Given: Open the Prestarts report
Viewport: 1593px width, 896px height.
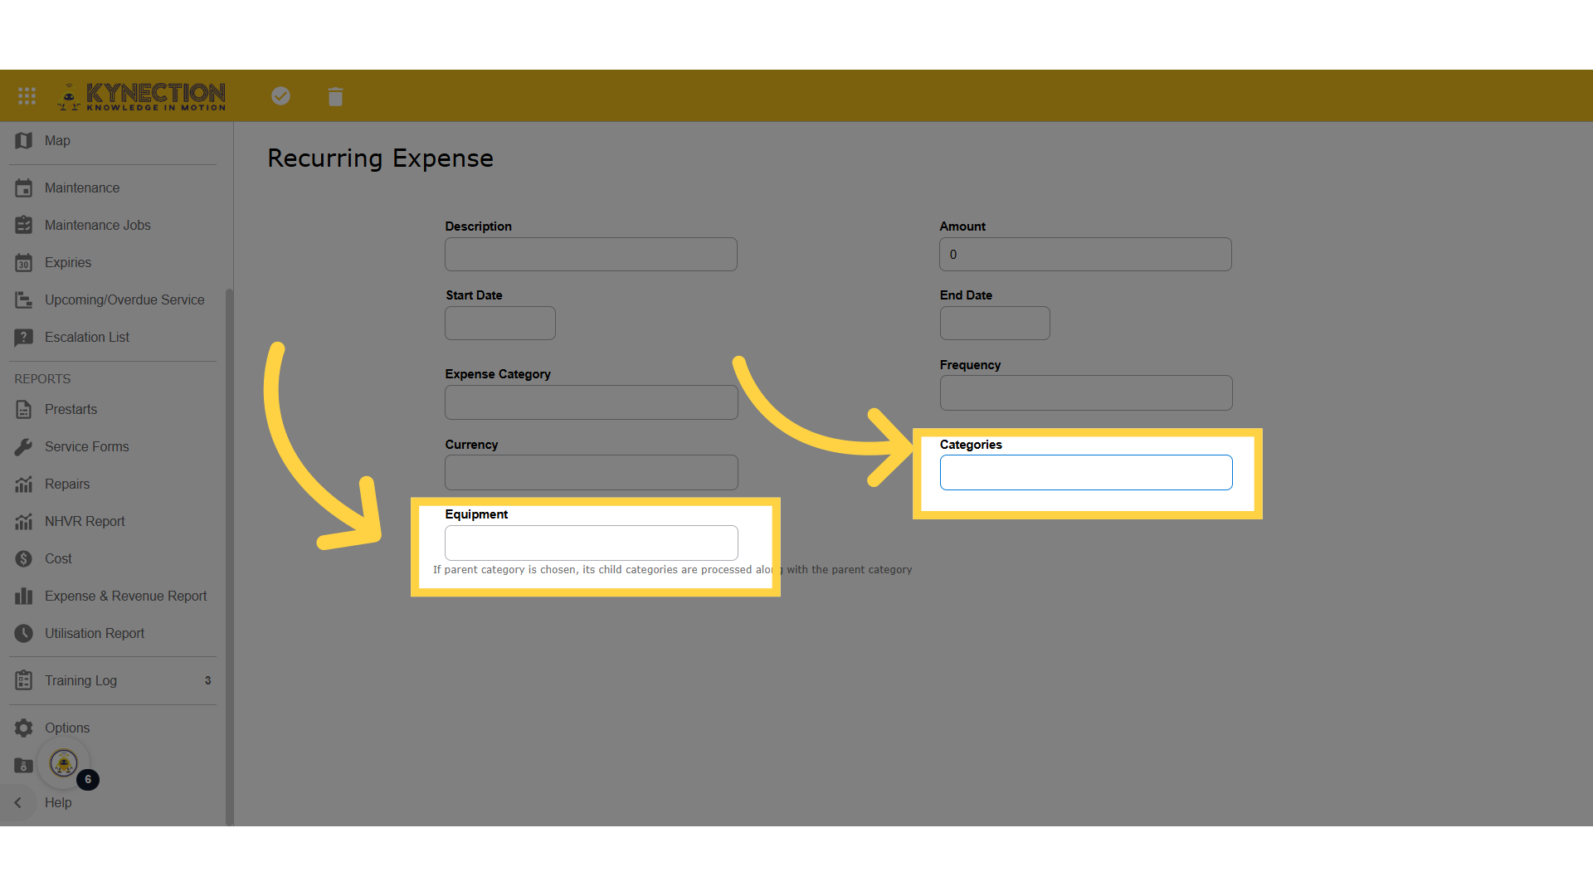Looking at the screenshot, I should [x=71, y=410].
